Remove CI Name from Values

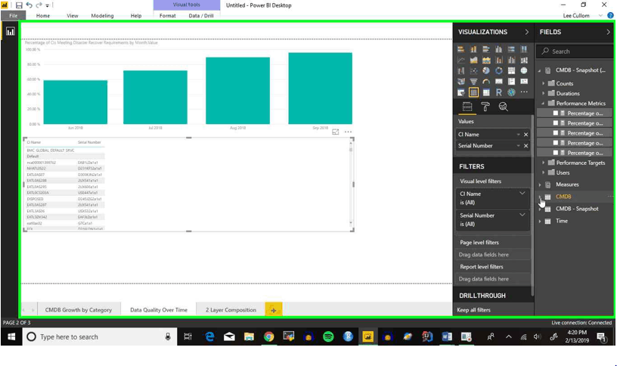coord(526,135)
